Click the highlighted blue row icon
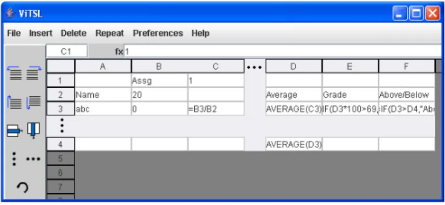The width and height of the screenshot is (445, 205). coord(15,131)
